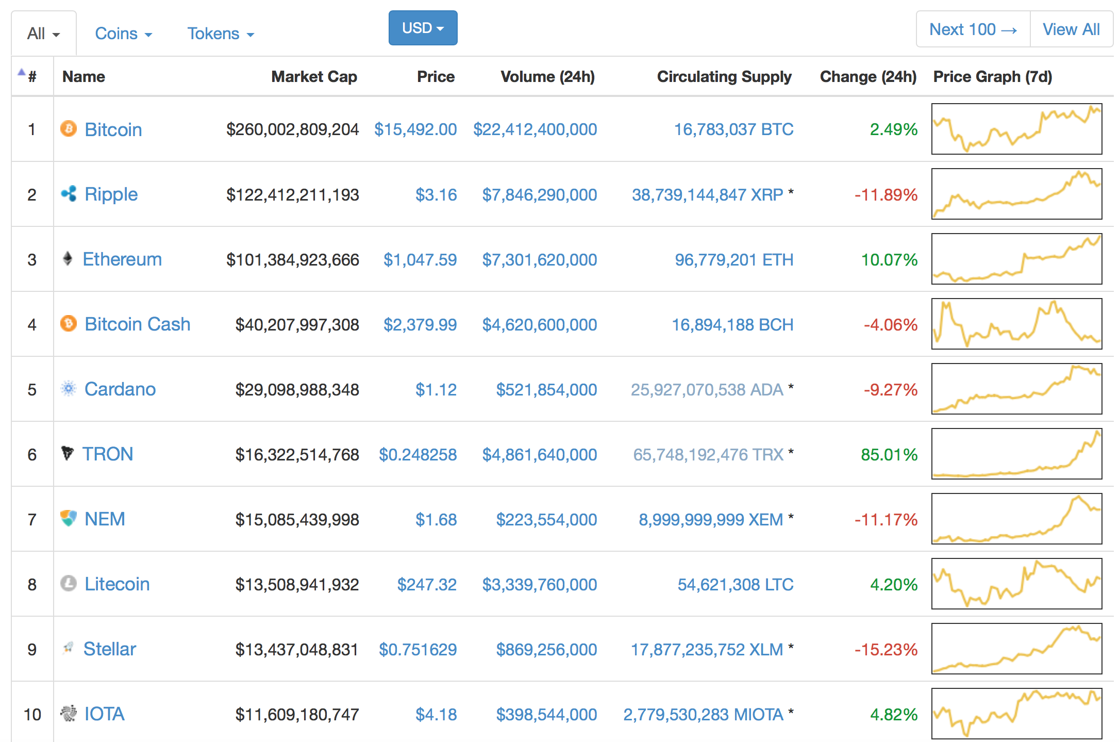Viewport: 1119px width, 742px height.
Task: Click the View All button
Action: 1071,29
